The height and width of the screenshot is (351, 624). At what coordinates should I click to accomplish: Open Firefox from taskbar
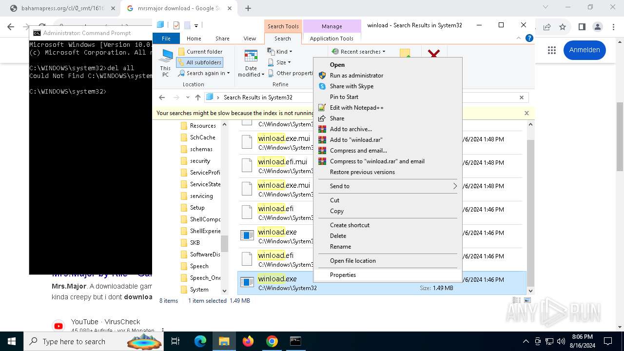click(x=248, y=341)
